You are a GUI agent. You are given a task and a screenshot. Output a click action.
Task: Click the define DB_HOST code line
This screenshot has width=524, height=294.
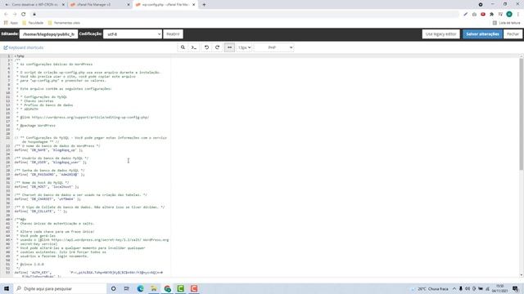pos(47,187)
